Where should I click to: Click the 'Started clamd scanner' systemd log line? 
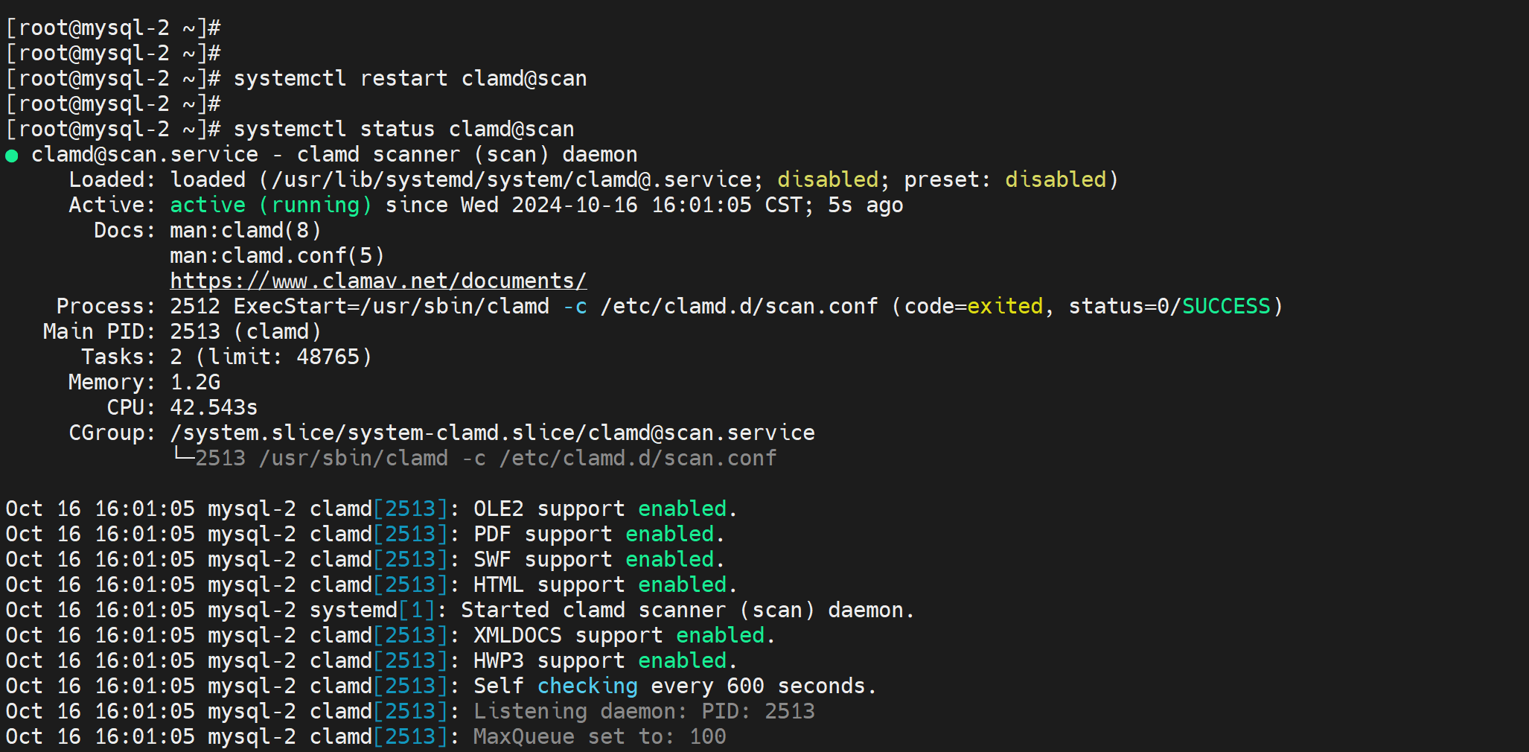(686, 610)
